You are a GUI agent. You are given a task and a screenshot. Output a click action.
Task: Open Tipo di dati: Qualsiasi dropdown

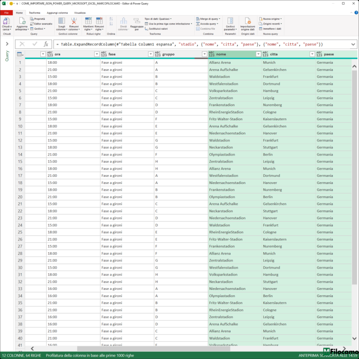(158, 19)
